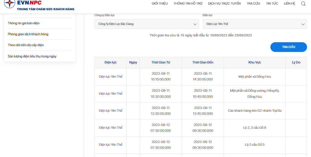Click the Thời Gian Từ column header
This screenshot has height=157, width=311.
pos(161,62)
